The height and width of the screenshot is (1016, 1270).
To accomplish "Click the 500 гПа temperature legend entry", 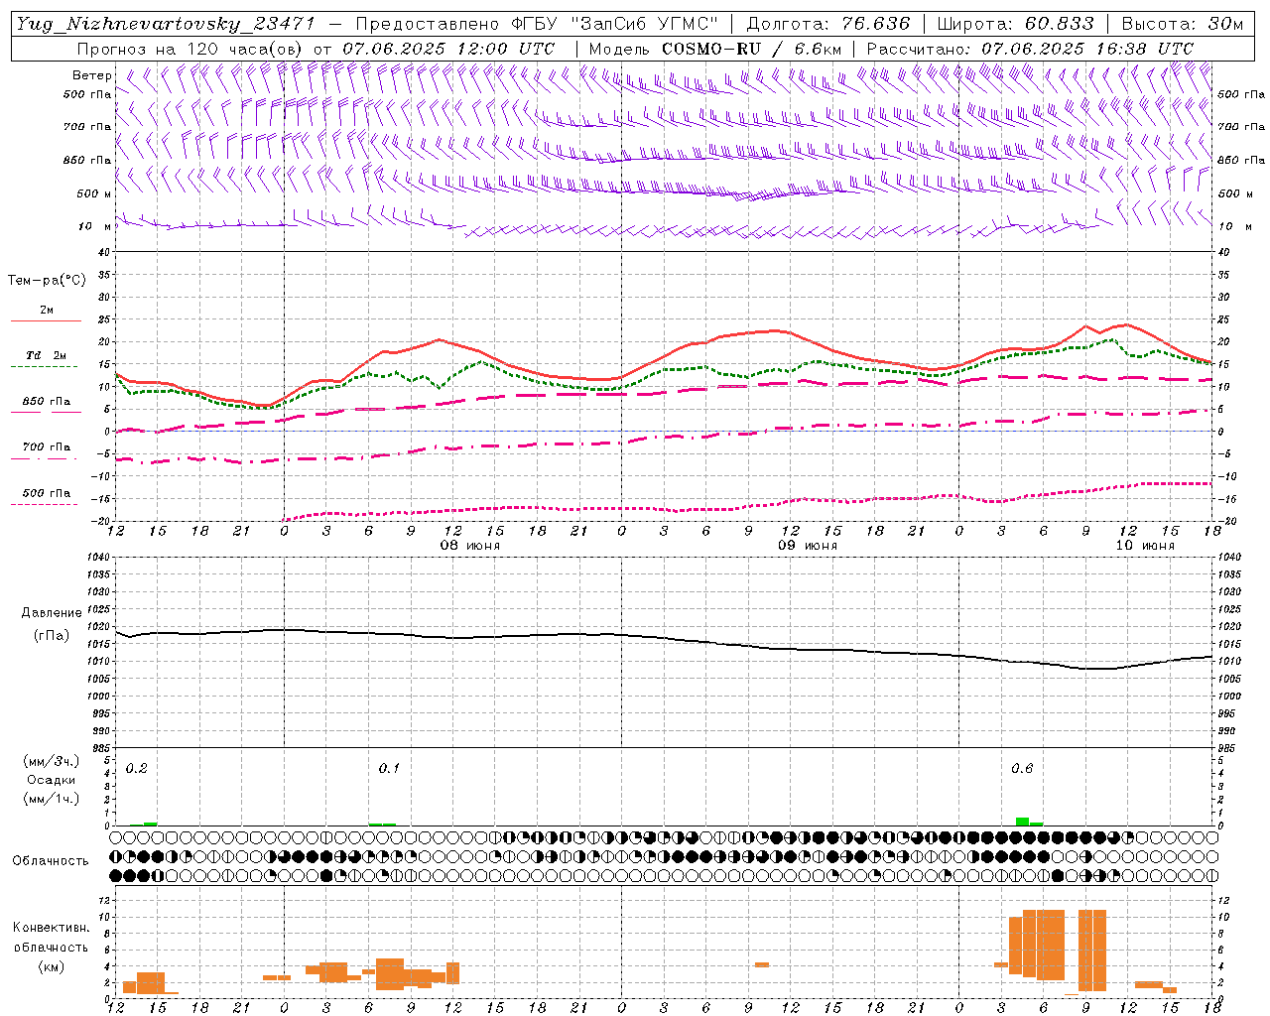I will (47, 493).
